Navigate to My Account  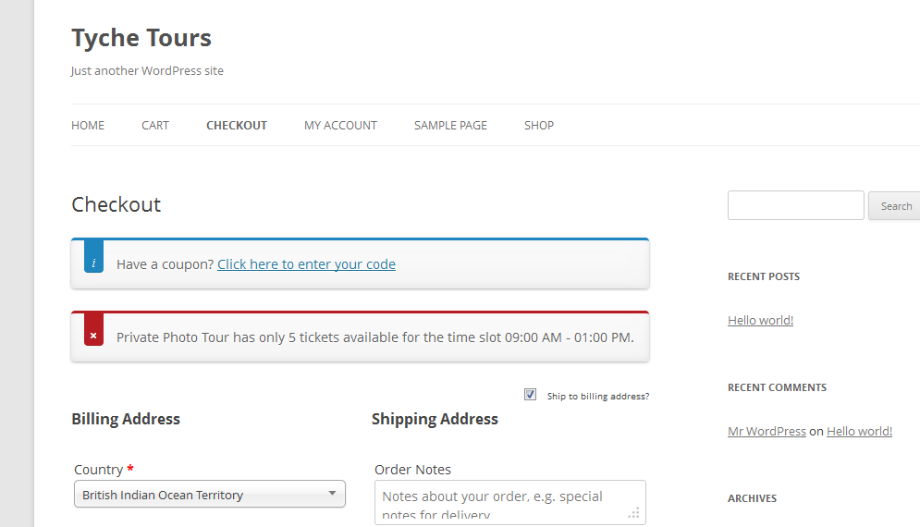(340, 126)
